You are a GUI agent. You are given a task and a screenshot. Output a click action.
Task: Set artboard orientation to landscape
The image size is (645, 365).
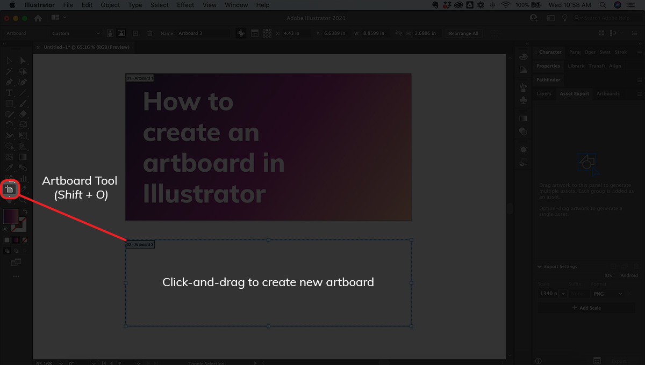pyautogui.click(x=121, y=33)
